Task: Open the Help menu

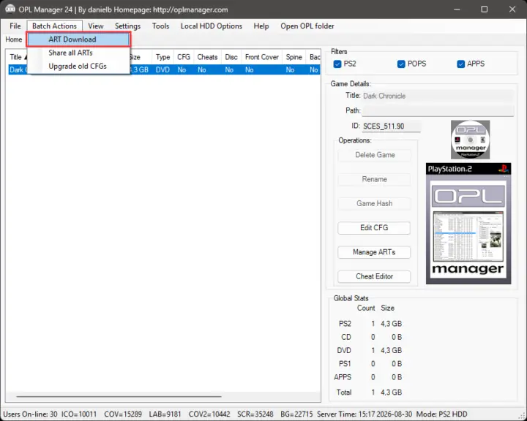Action: (x=261, y=26)
